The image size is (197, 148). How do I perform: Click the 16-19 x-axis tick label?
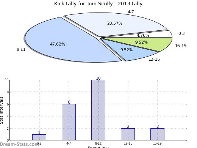pyautogui.click(x=157, y=143)
